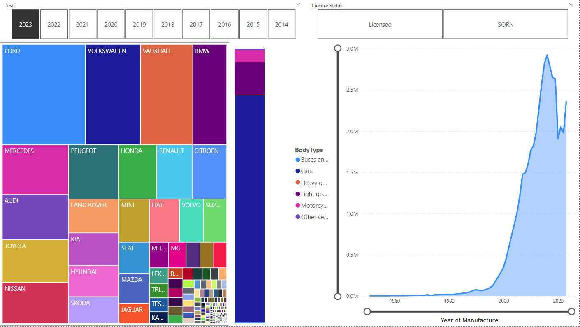Image resolution: width=580 pixels, height=327 pixels.
Task: Select the 2018 year slicer tile
Action: 168,24
